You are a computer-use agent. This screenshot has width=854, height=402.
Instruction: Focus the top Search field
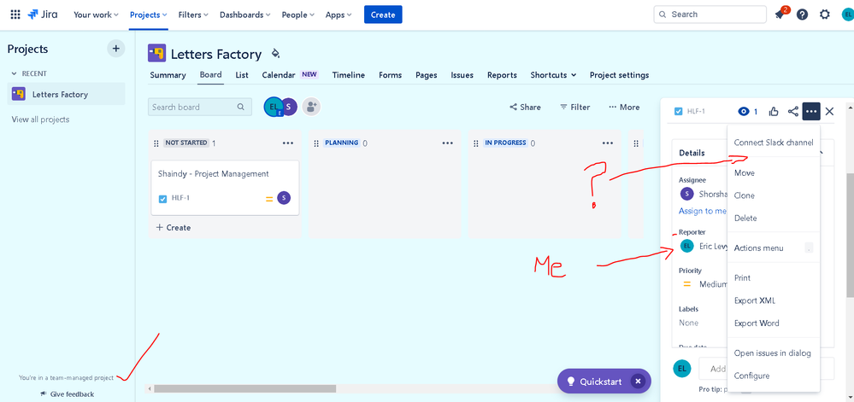point(710,15)
